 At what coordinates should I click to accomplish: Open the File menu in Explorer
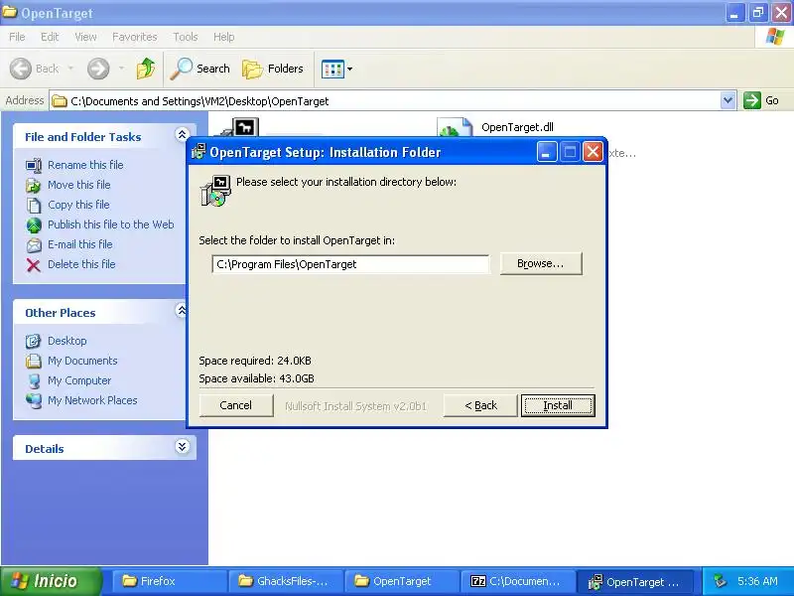(x=17, y=37)
